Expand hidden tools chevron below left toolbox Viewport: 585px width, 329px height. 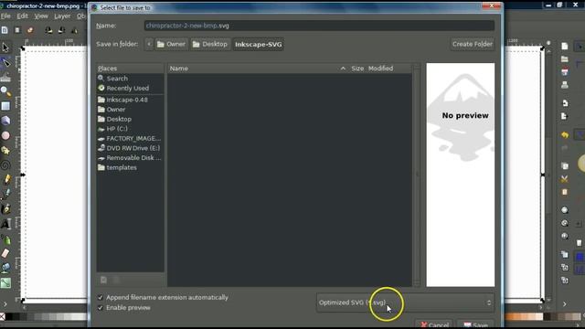[5, 304]
